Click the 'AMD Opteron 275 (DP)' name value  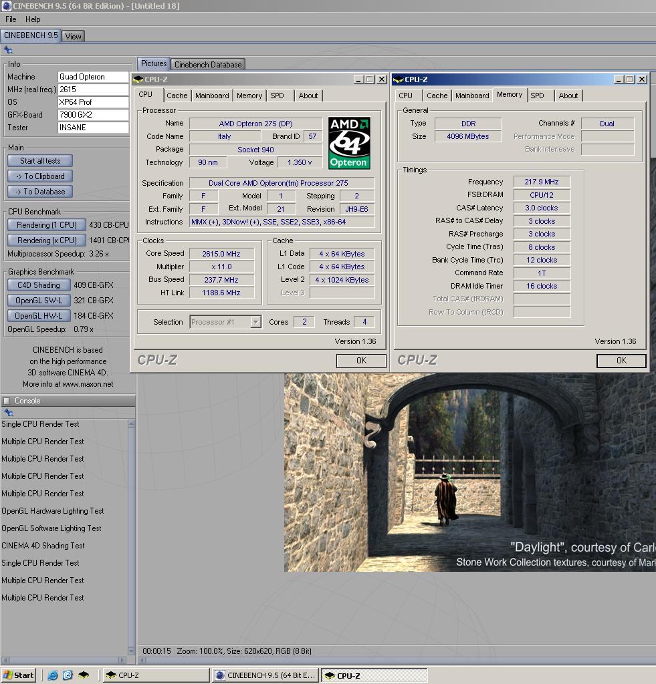click(x=256, y=124)
